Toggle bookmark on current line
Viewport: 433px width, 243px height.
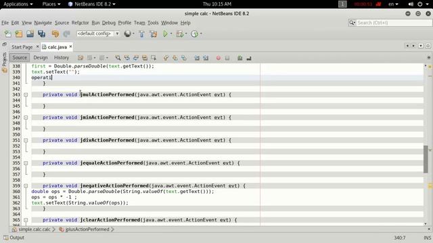point(183,58)
